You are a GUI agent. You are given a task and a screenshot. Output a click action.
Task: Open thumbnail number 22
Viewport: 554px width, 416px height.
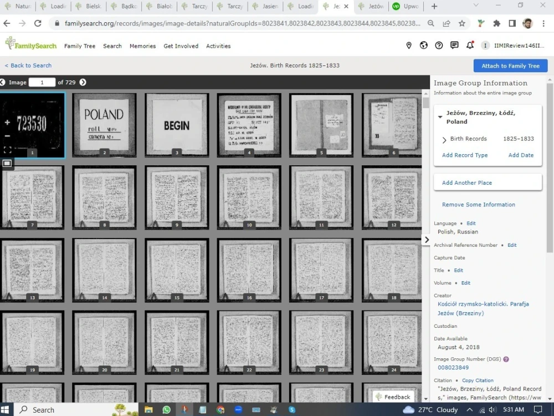point(249,342)
